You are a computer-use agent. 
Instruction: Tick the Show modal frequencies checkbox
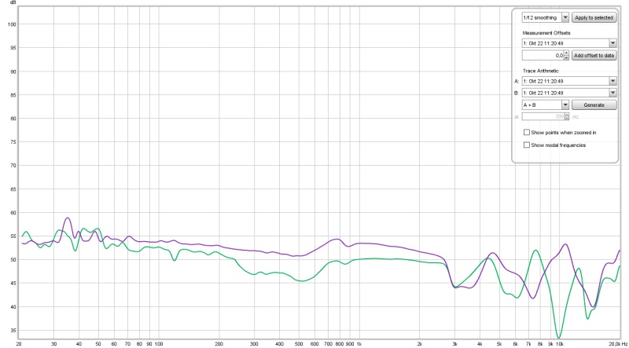point(527,145)
